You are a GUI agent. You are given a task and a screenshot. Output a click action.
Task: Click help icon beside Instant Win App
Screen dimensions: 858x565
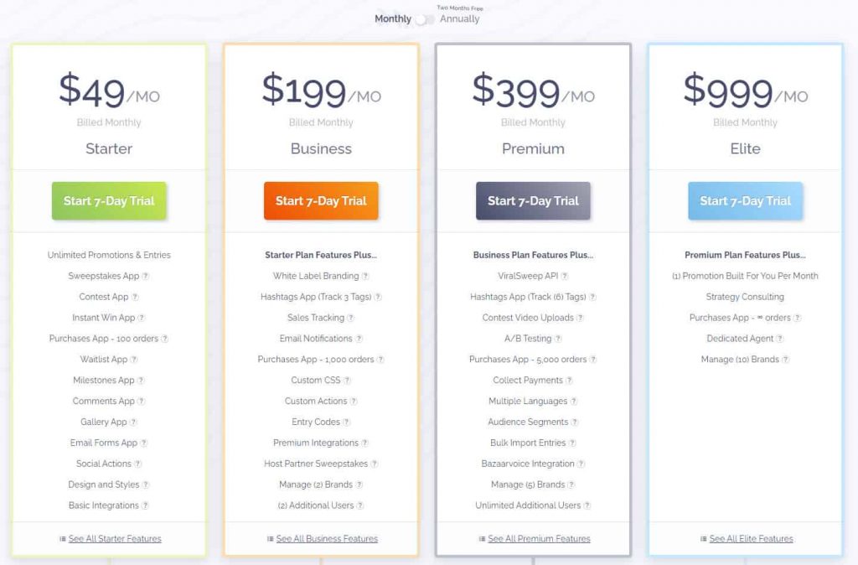(142, 318)
